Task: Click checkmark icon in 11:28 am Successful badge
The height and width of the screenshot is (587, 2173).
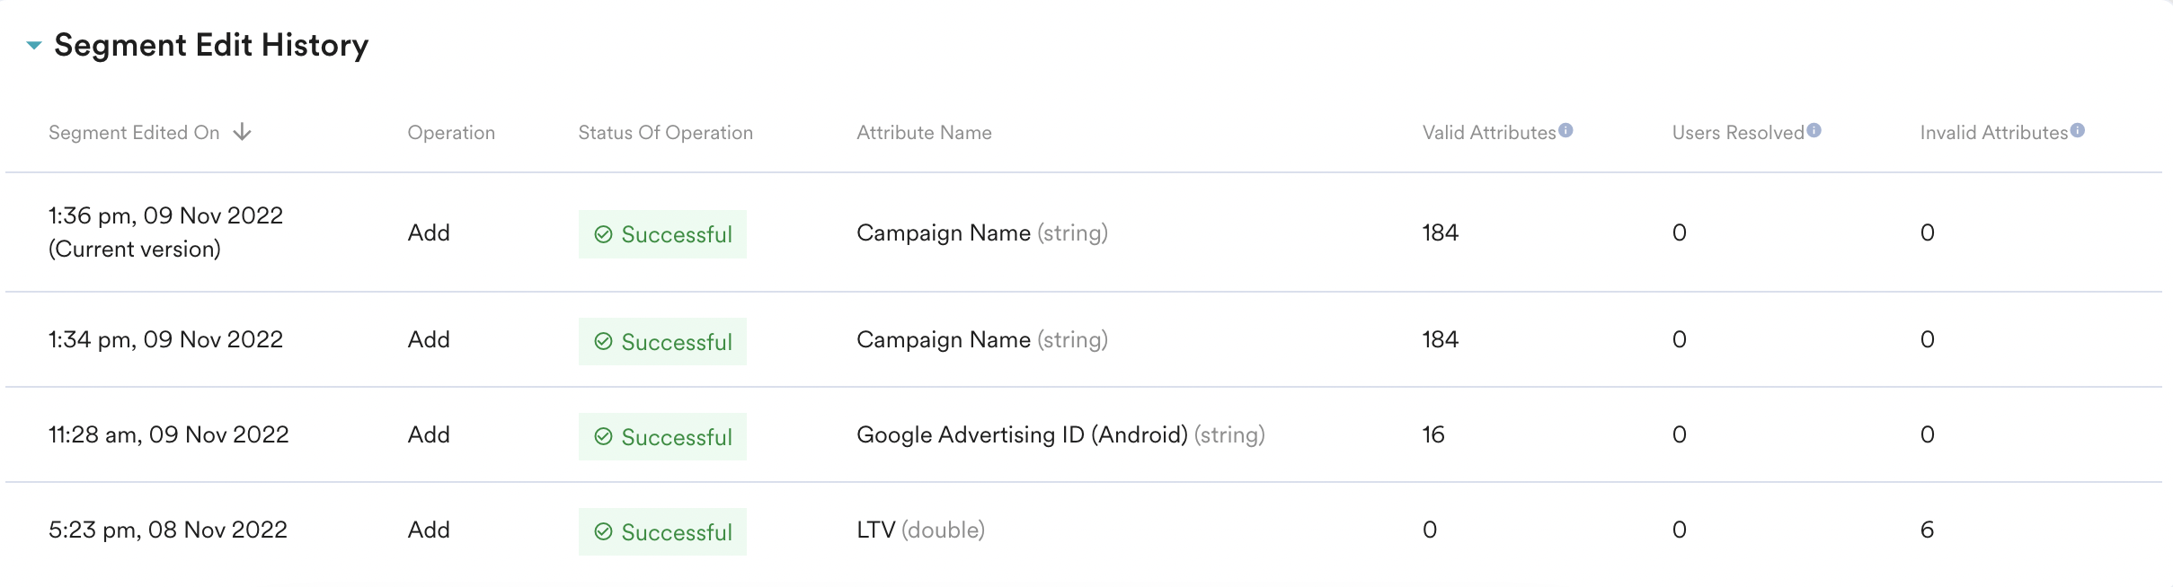Action: pyautogui.click(x=603, y=437)
